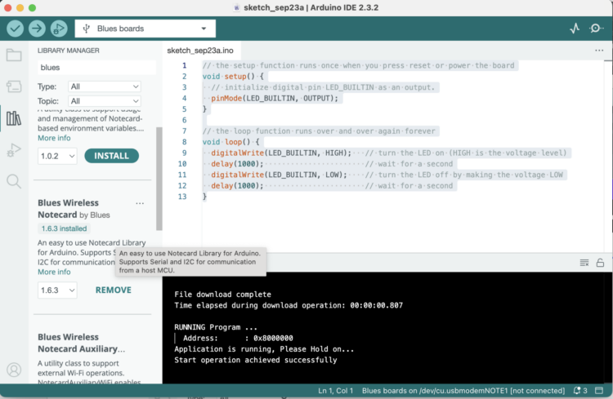The image size is (613, 399).
Task: Open the Boards Manager panel
Action: pyautogui.click(x=14, y=86)
